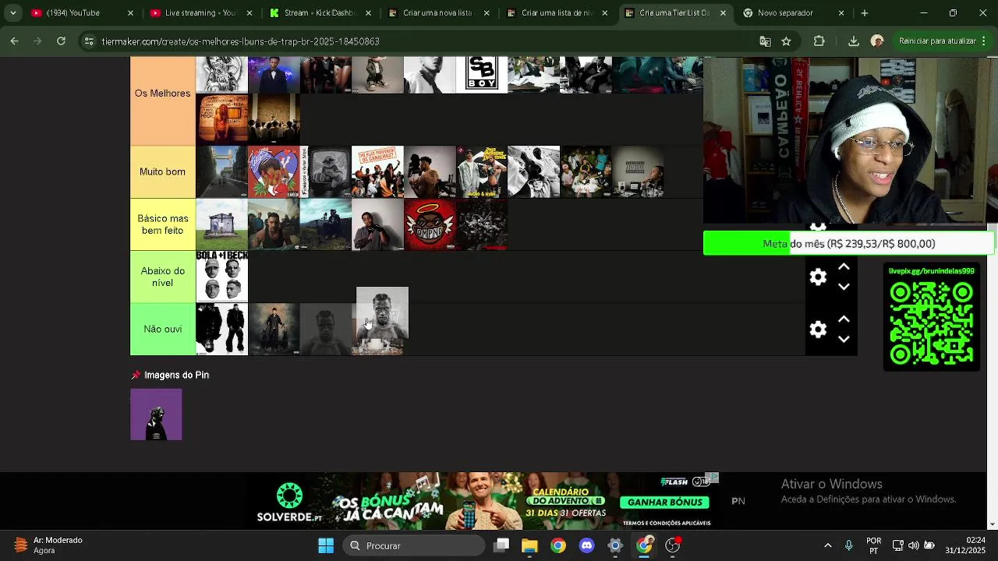Select two men in black cover in Não ouvi
The width and height of the screenshot is (998, 561).
pyautogui.click(x=221, y=329)
